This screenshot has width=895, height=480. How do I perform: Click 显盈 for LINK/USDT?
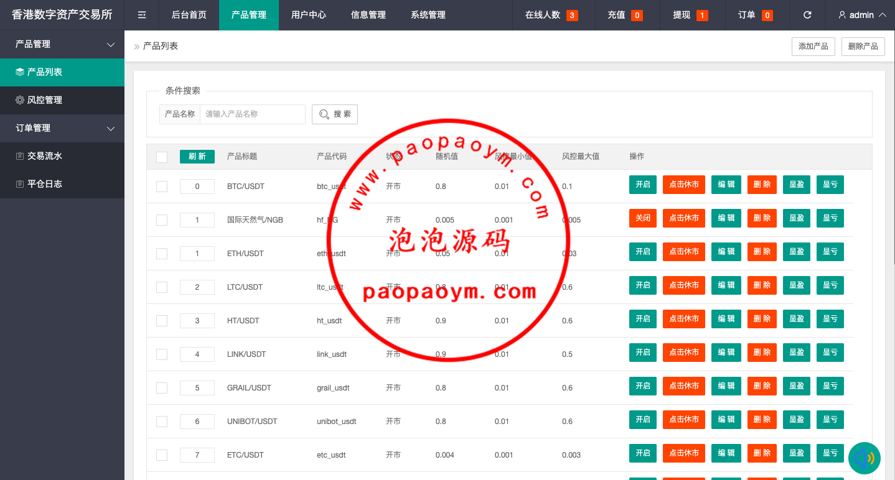797,353
